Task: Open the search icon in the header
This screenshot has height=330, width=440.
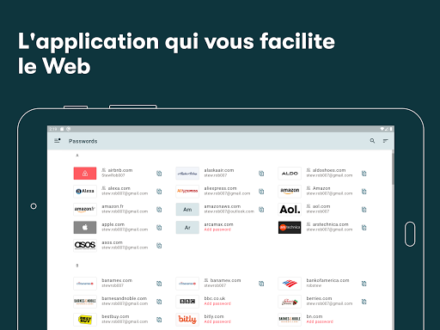Action: coord(372,141)
